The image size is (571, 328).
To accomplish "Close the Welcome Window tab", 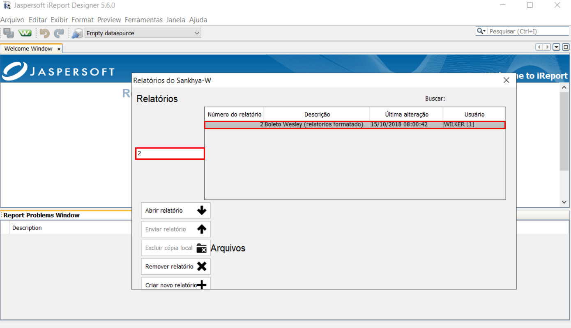I will [x=59, y=49].
